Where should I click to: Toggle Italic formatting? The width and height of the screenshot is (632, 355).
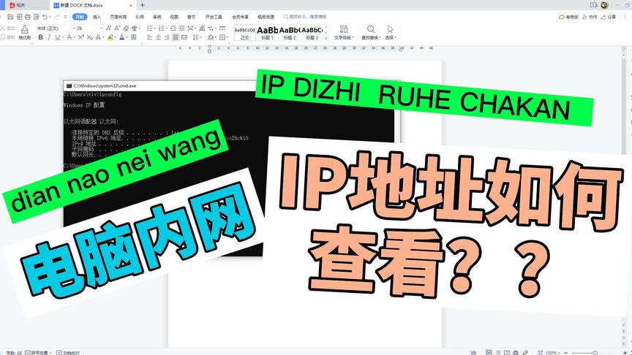point(49,37)
